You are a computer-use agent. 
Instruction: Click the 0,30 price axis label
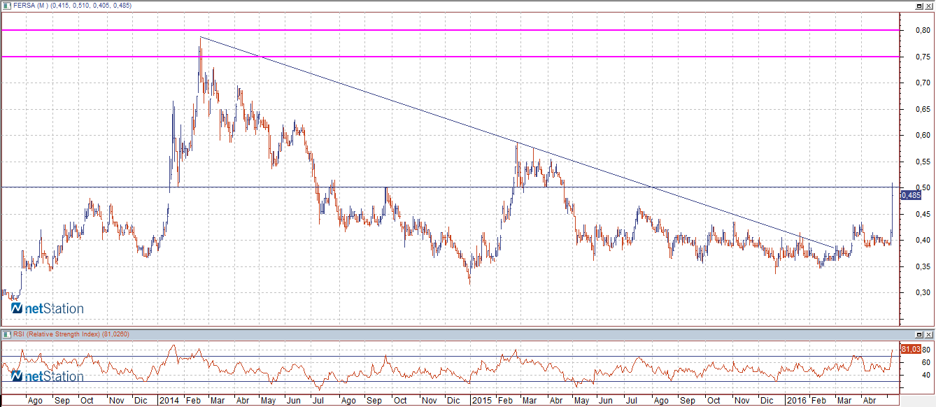914,293
